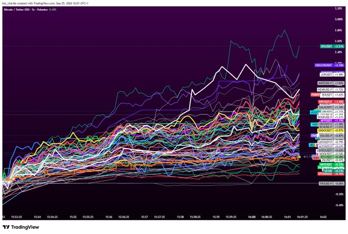This screenshot has width=348, height=234.
Task: Select the USELESSUSDT +2.16% price label
Action: 330,65
